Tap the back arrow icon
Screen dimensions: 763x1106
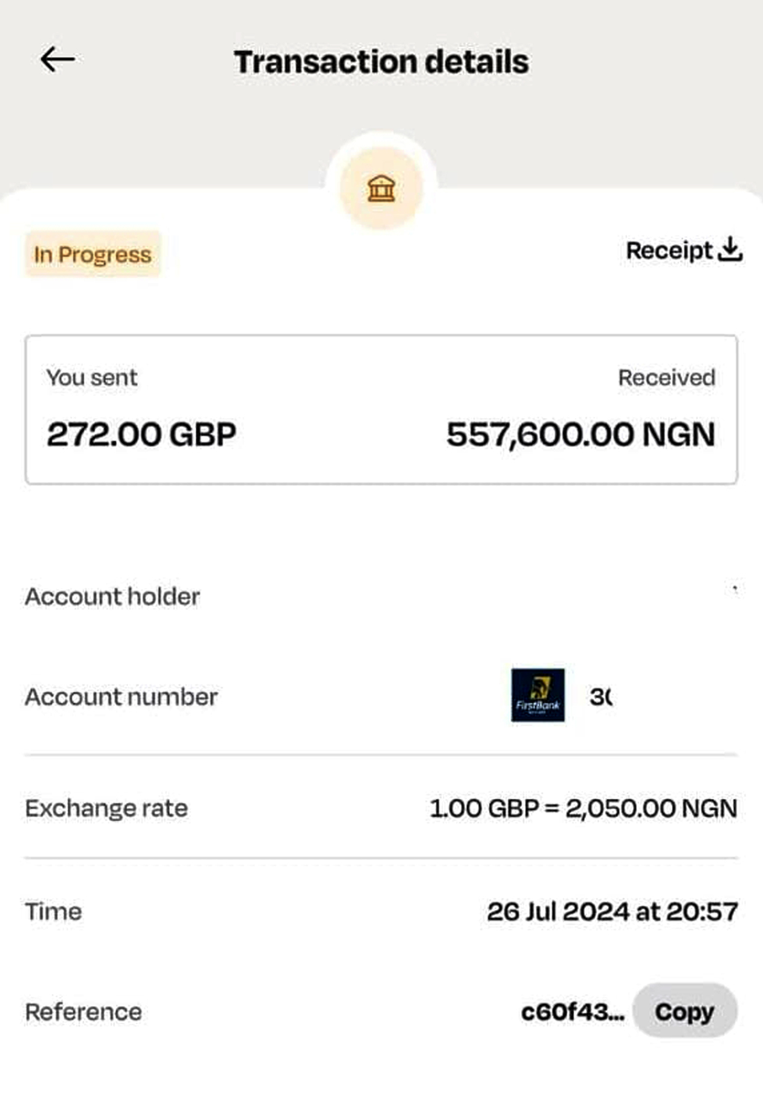pyautogui.click(x=58, y=60)
